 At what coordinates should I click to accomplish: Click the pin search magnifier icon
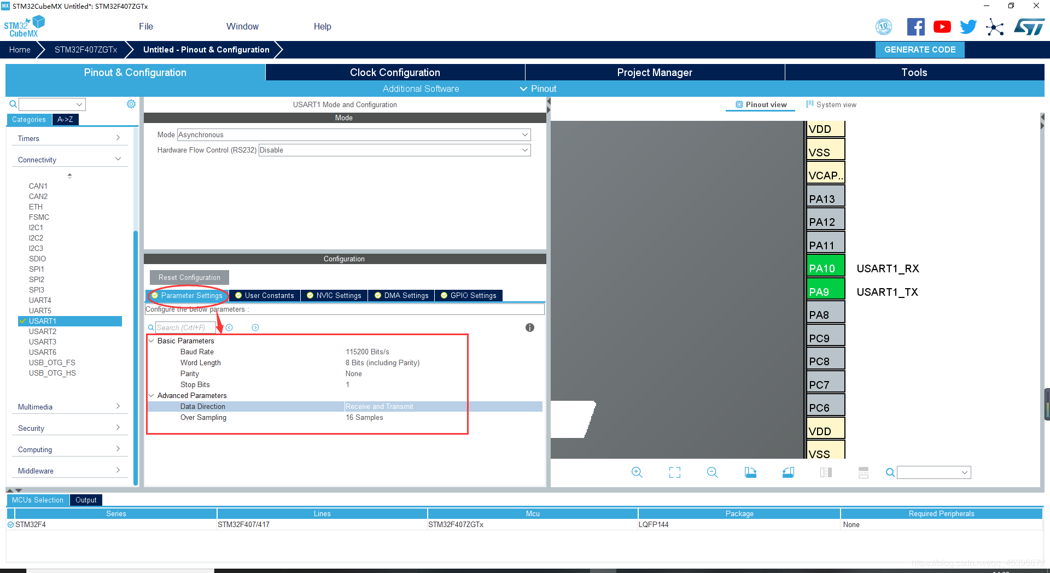tap(890, 472)
